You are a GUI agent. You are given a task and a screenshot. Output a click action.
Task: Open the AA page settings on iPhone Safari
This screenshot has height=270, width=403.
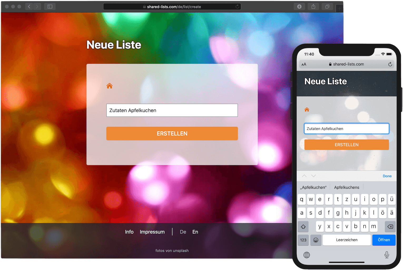pos(304,64)
